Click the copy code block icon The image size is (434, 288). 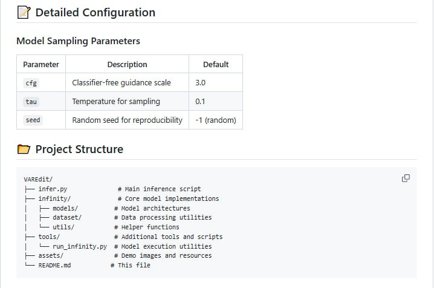[406, 178]
